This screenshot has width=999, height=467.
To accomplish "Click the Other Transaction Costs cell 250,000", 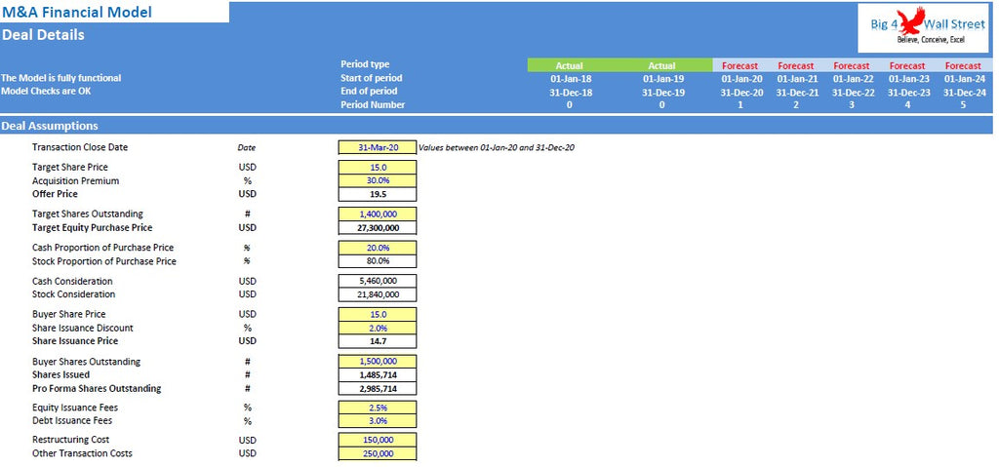I will [x=377, y=454].
